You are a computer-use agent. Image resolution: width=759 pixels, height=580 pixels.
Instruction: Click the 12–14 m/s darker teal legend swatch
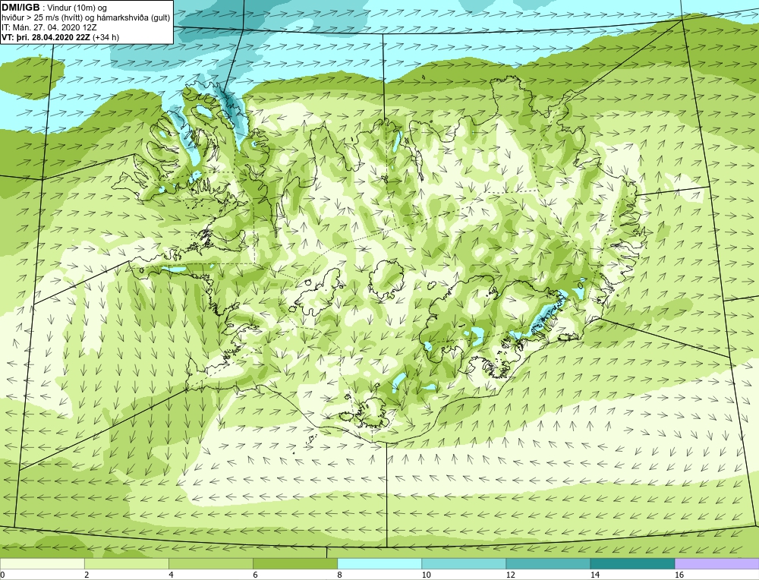pos(548,563)
